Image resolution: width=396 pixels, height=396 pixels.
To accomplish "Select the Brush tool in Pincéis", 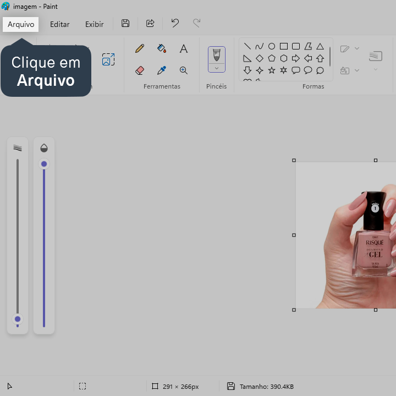I will click(217, 55).
